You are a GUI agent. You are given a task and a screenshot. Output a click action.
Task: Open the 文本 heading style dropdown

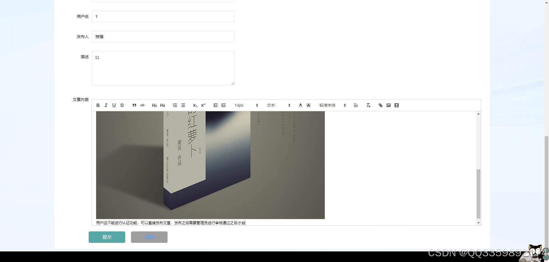tap(279, 105)
